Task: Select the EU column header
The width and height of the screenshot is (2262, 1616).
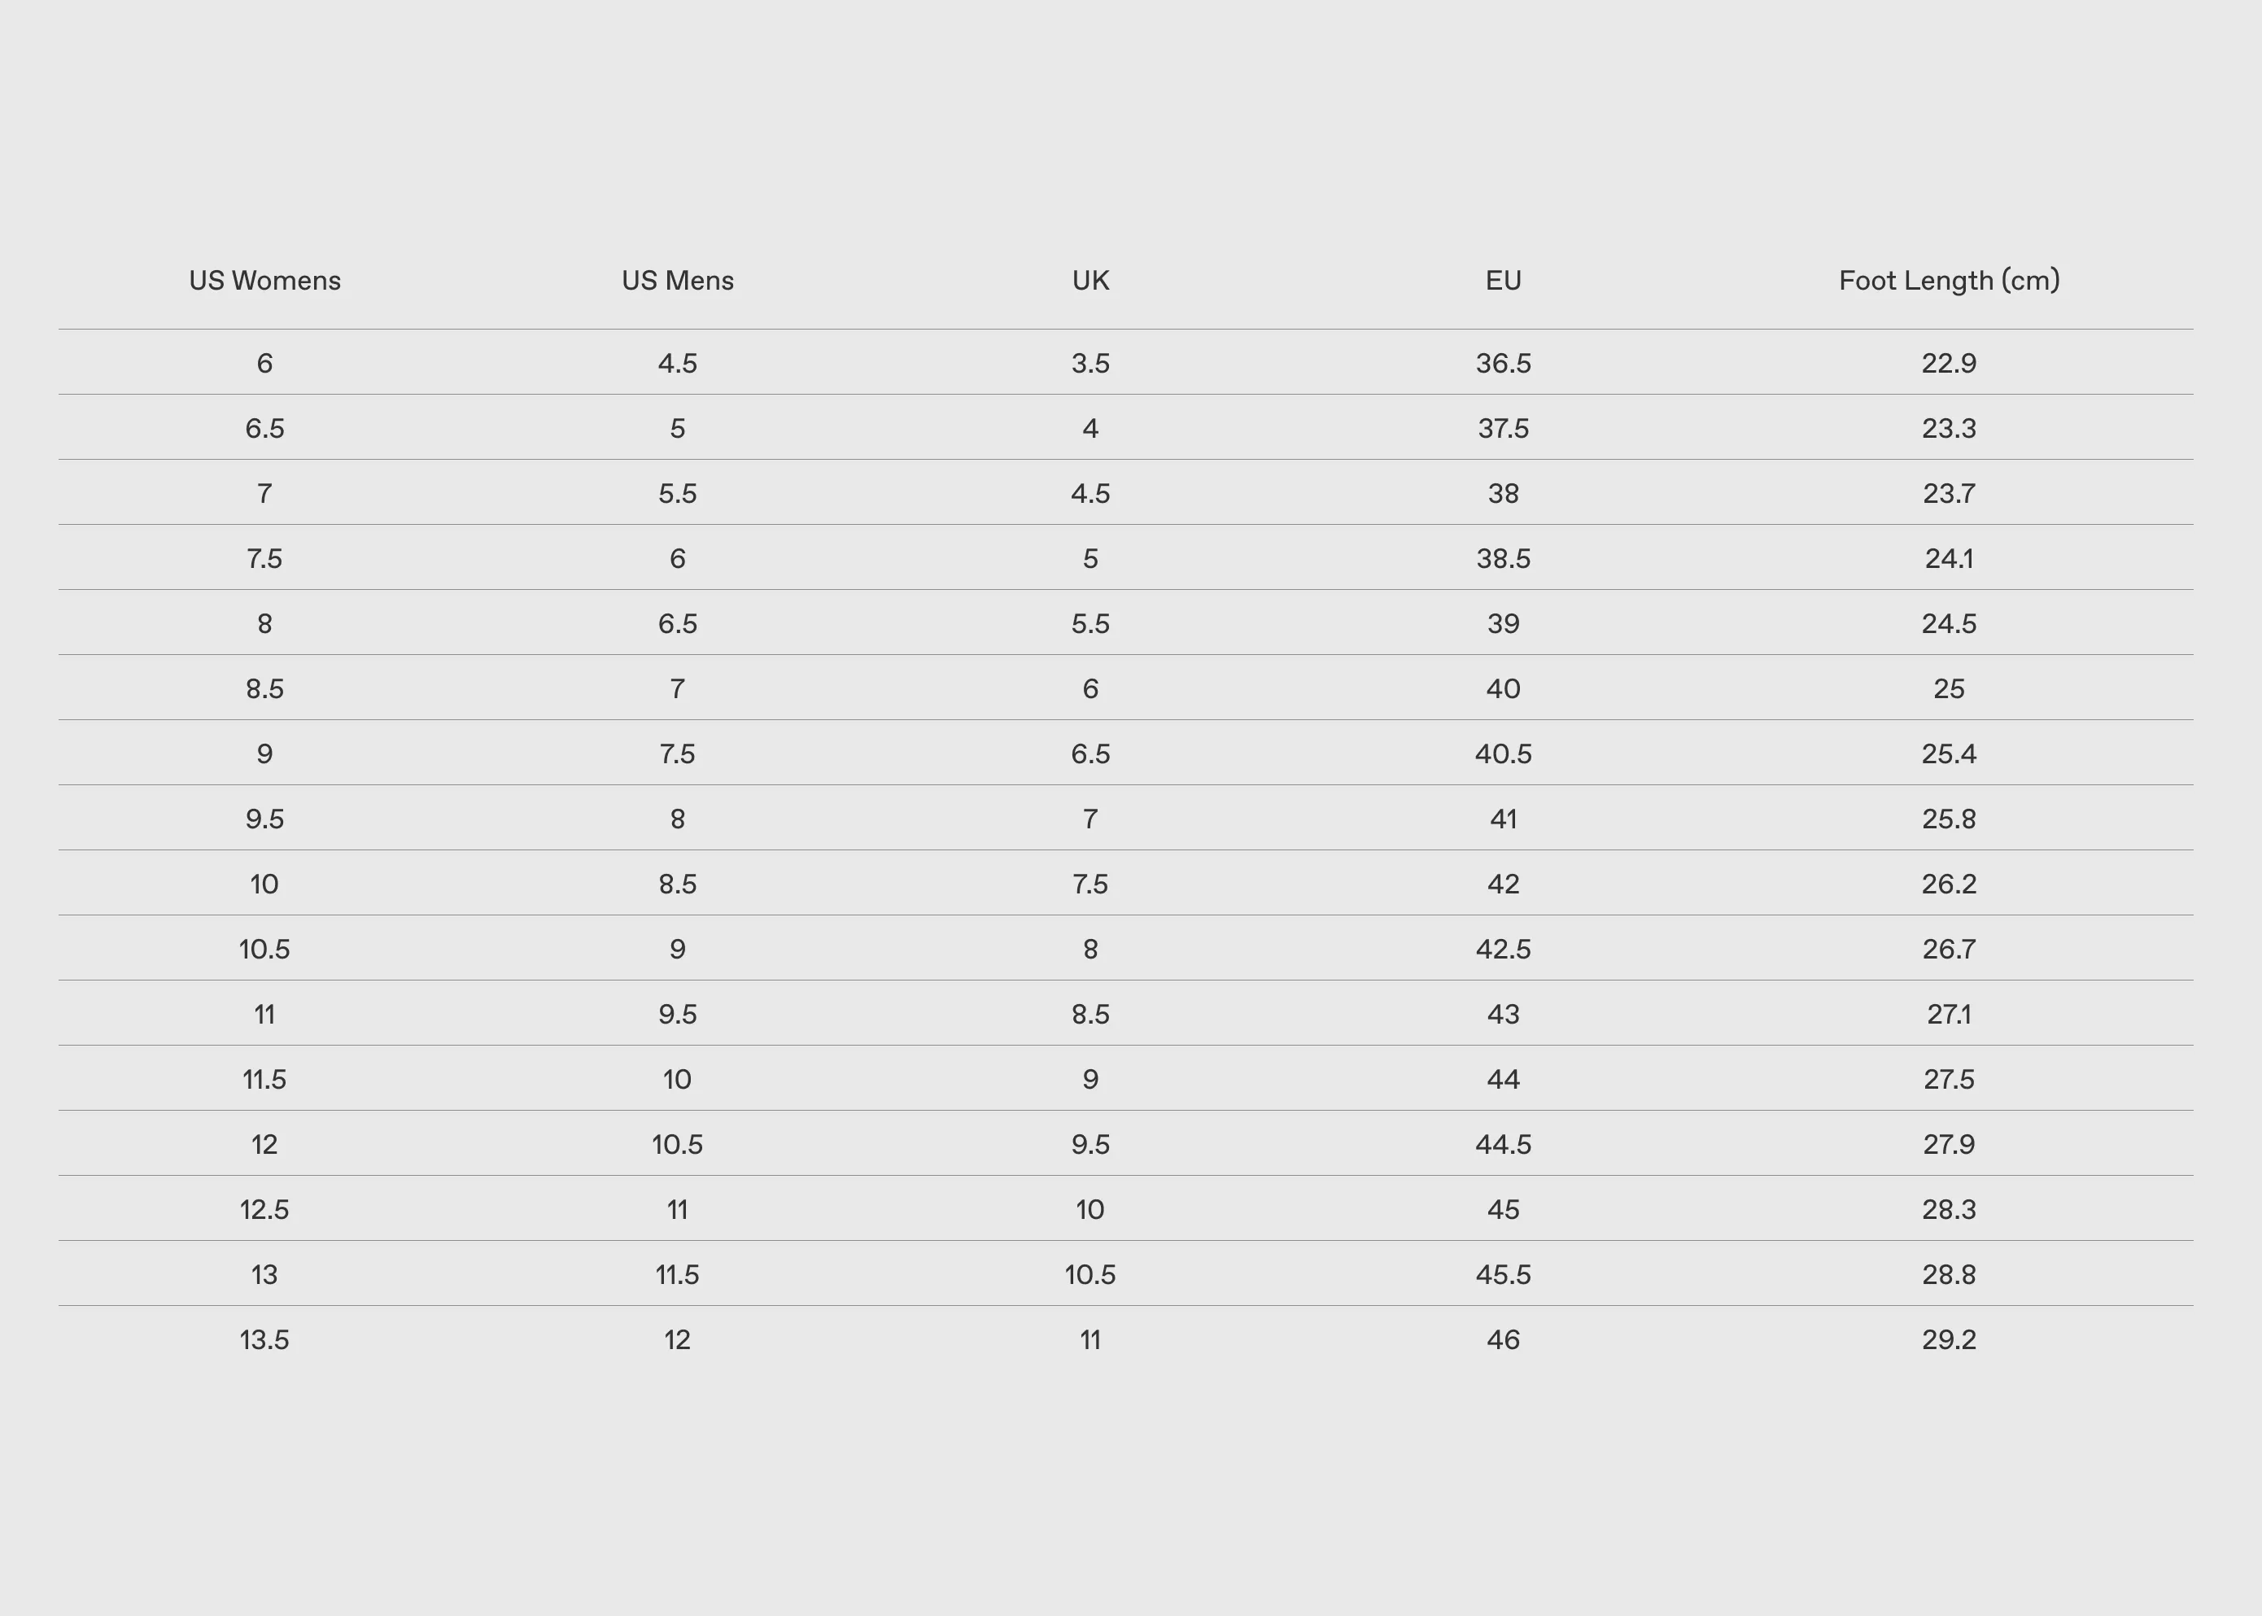Action: coord(1503,281)
